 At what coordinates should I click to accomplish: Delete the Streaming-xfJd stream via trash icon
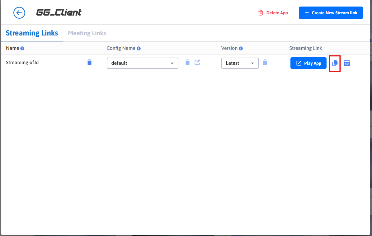89,62
